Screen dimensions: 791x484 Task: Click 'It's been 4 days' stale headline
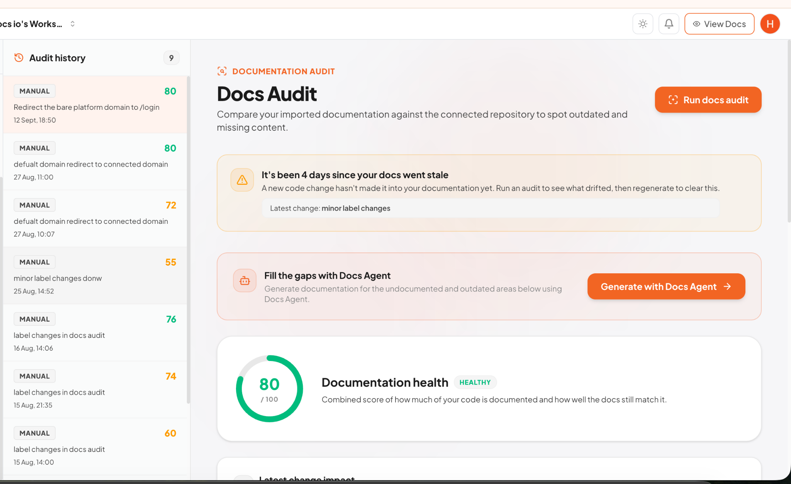[355, 175]
